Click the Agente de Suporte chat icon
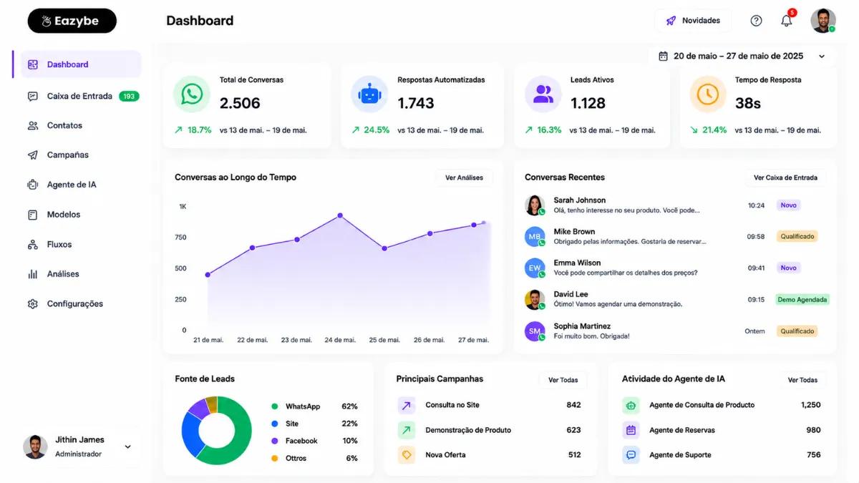The image size is (859, 483). 631,454
